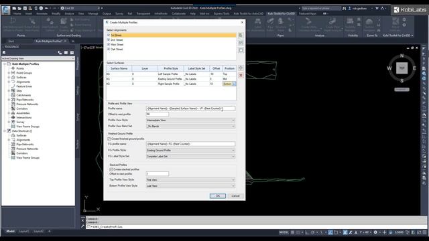This screenshot has height=241, width=429.
Task: Toggle Create finished ground profile checkbox
Action: click(x=109, y=139)
